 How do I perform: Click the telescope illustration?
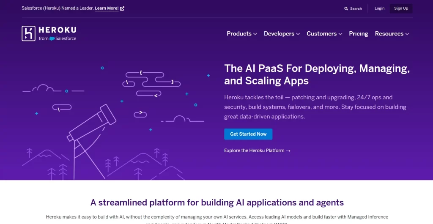92,141
